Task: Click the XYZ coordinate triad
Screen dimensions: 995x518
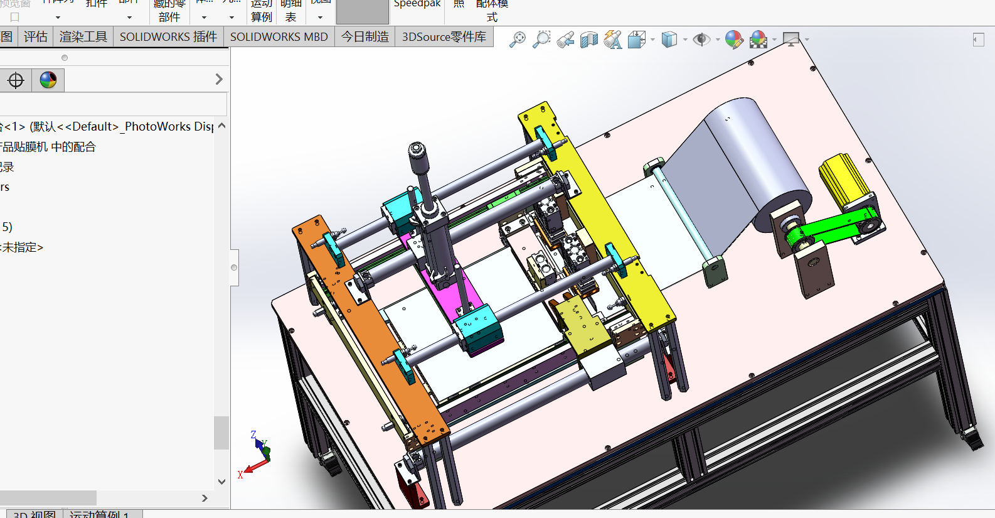Action: point(255,454)
